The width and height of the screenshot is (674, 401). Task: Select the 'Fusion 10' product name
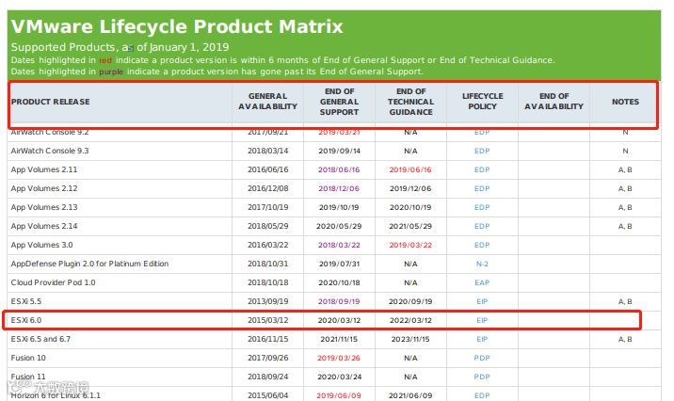click(28, 358)
